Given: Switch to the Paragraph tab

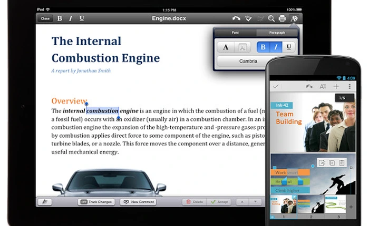Looking at the screenshot, I should [277, 33].
